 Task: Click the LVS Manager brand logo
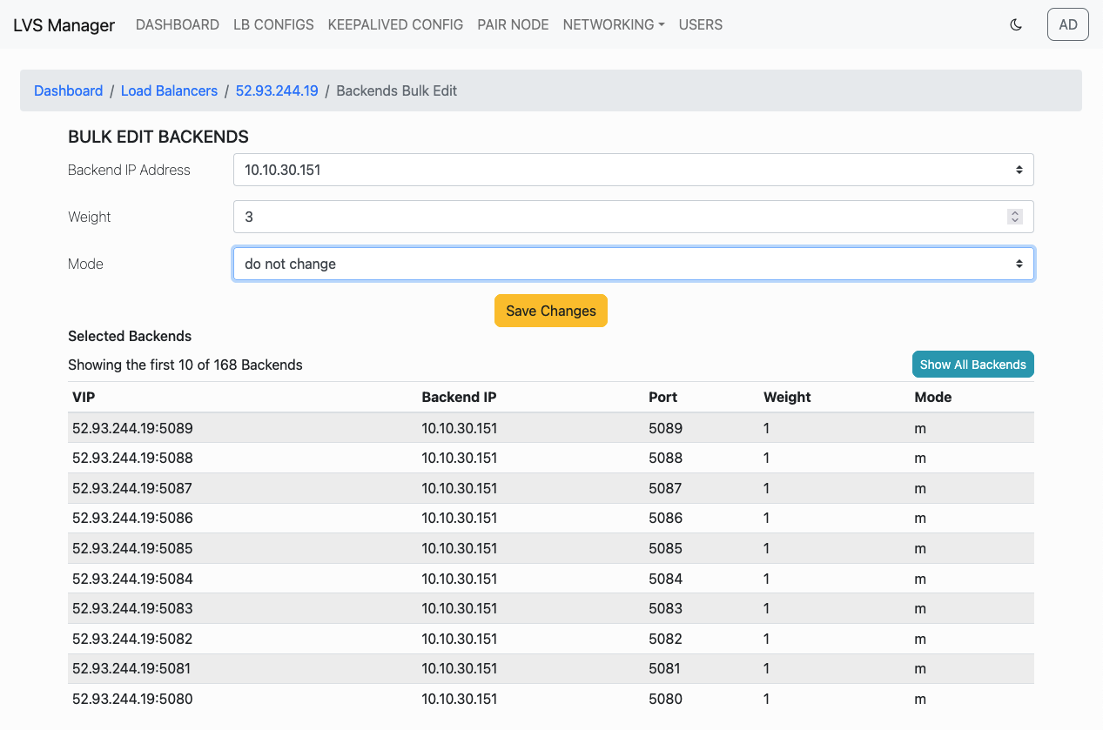tap(64, 25)
